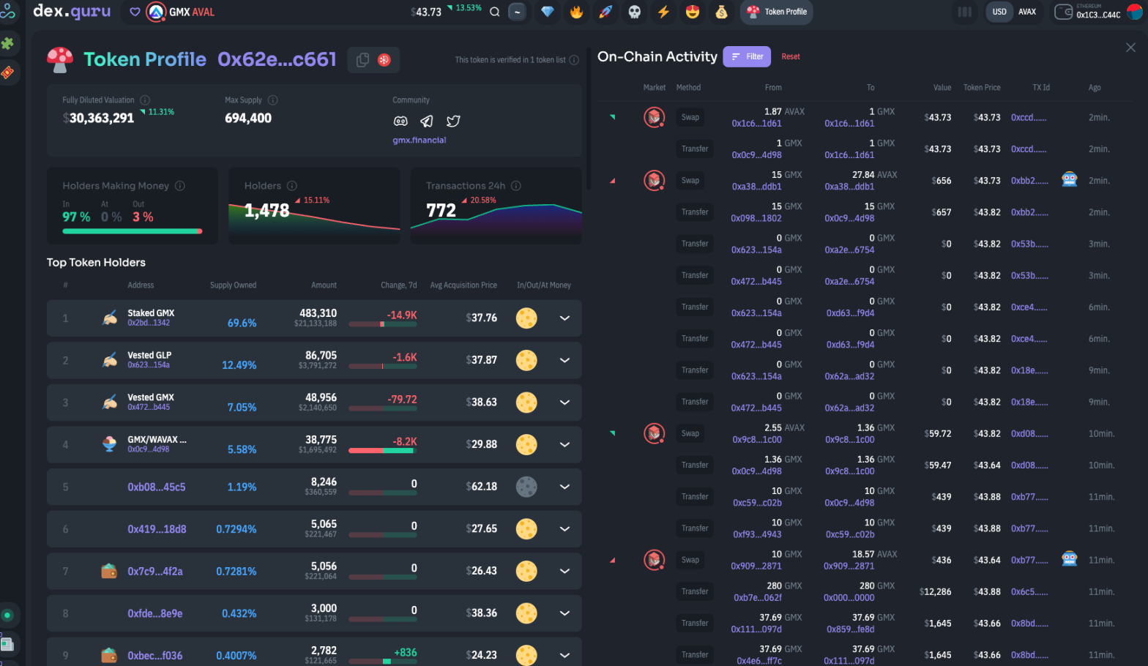Switch currency to AVAX
The height and width of the screenshot is (666, 1148).
[1027, 12]
